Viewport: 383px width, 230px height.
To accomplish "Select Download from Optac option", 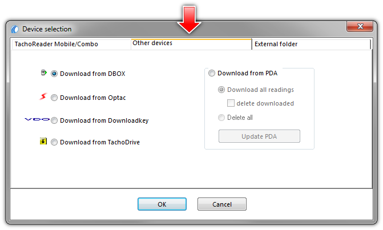I will click(54, 98).
